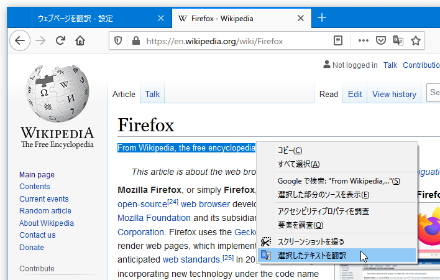Click citation [25] superscript
This screenshot has height=280, width=440.
click(228, 257)
